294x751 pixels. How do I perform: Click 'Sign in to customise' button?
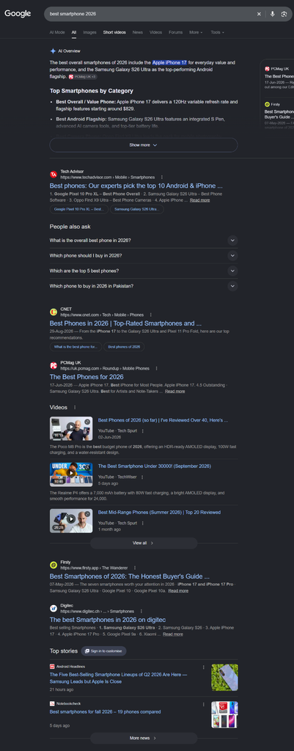(x=104, y=651)
